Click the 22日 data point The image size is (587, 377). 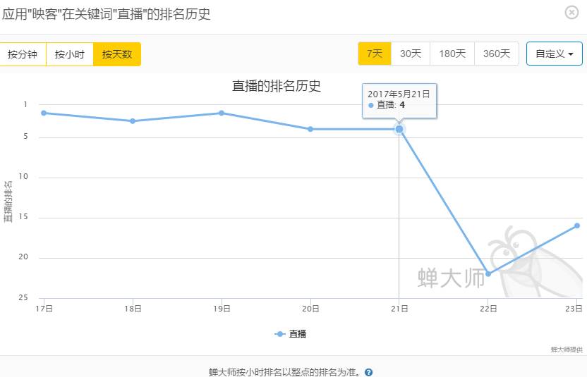pyautogui.click(x=488, y=274)
